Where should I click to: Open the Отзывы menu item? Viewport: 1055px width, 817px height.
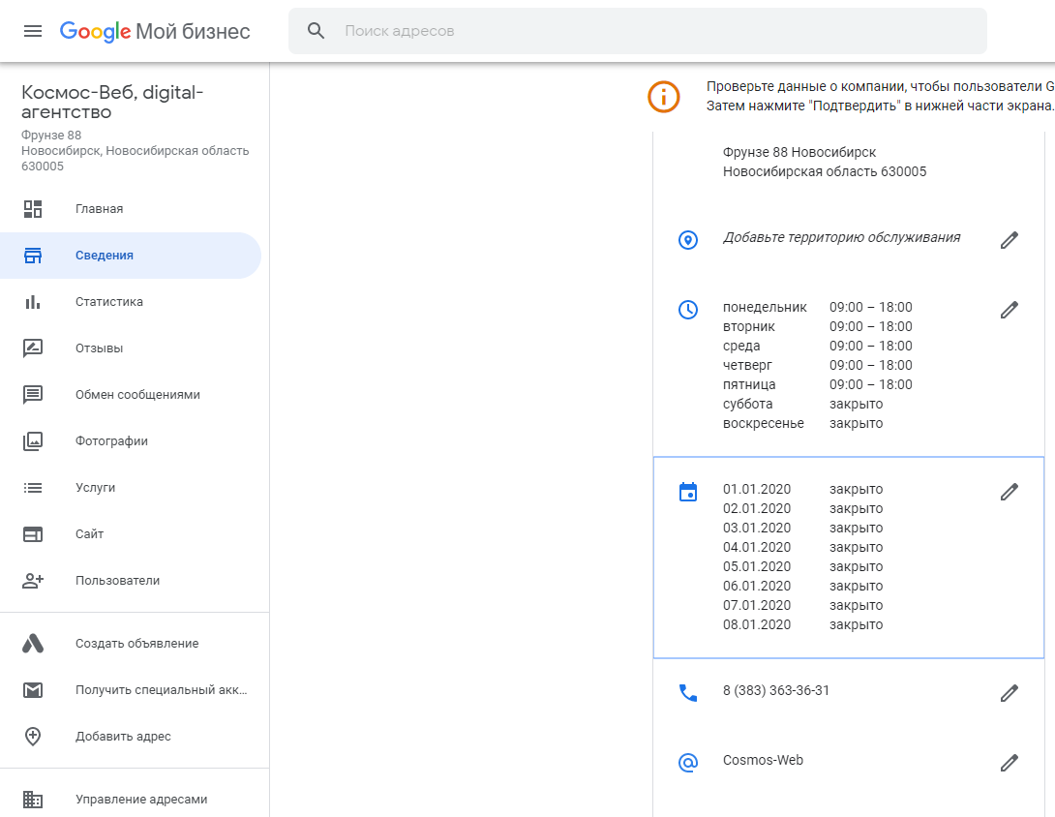click(x=131, y=348)
